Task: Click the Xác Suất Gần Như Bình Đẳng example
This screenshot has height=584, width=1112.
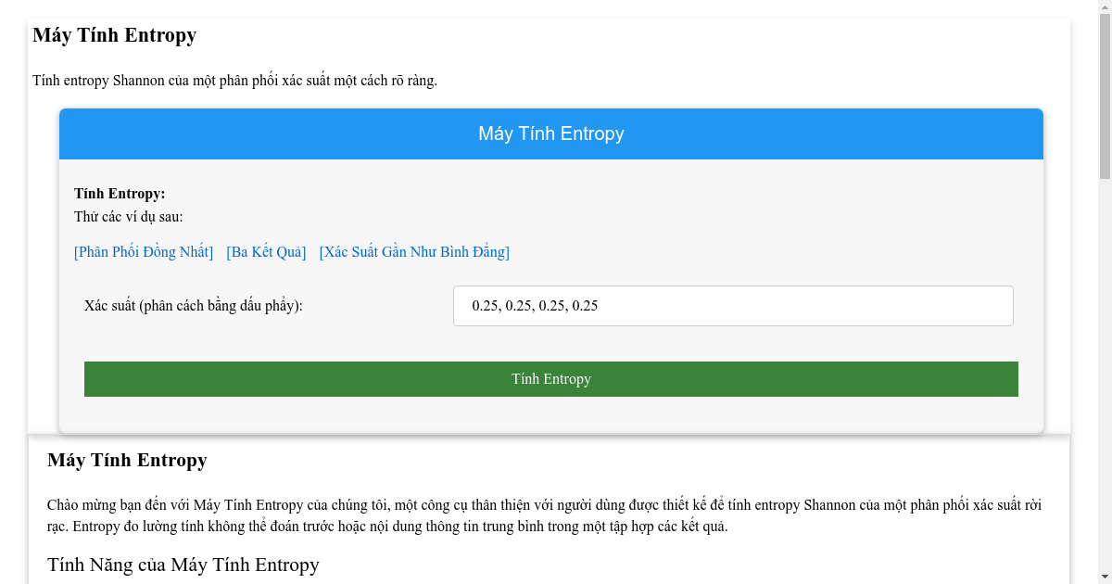Action: click(413, 251)
